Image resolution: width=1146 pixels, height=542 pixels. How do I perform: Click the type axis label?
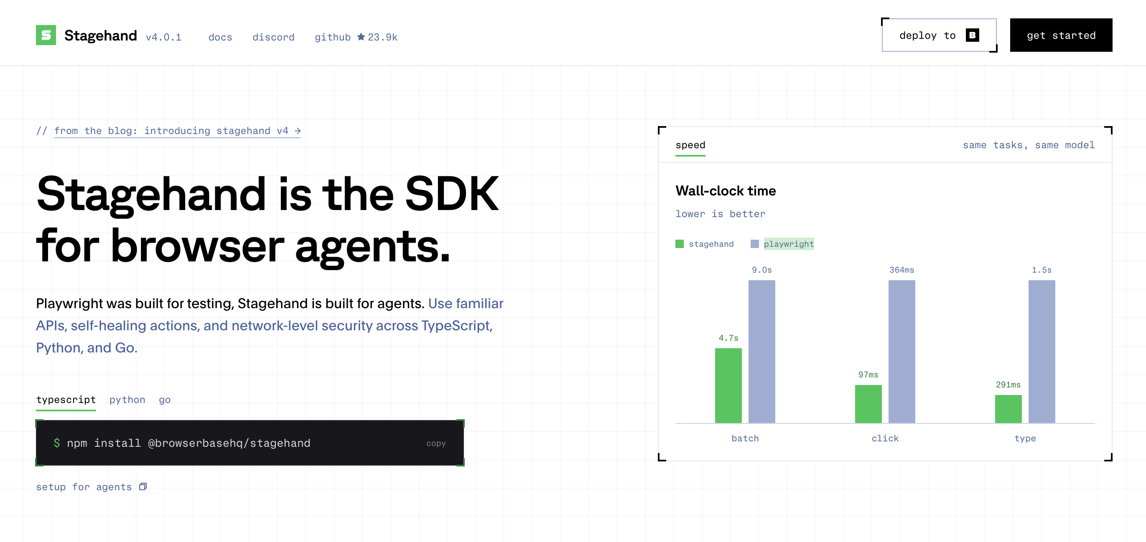coord(1025,438)
